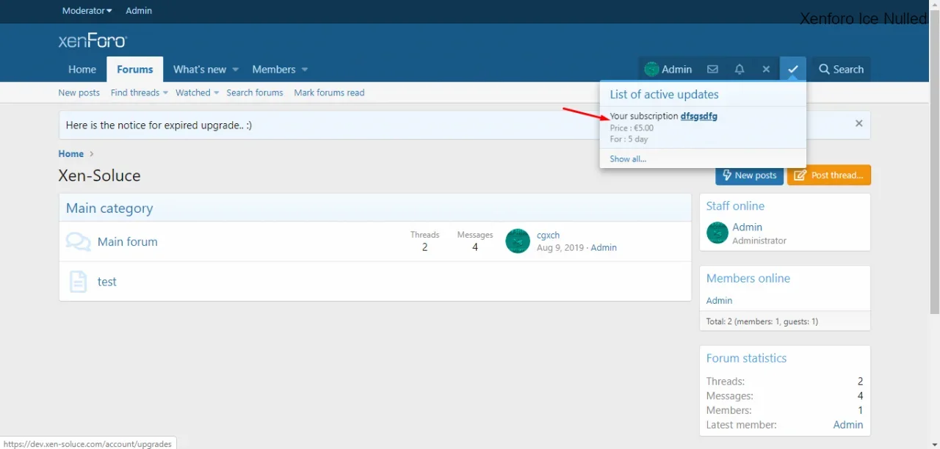Click the checkmark active upgrades icon
The height and width of the screenshot is (449, 940).
pyautogui.click(x=793, y=69)
